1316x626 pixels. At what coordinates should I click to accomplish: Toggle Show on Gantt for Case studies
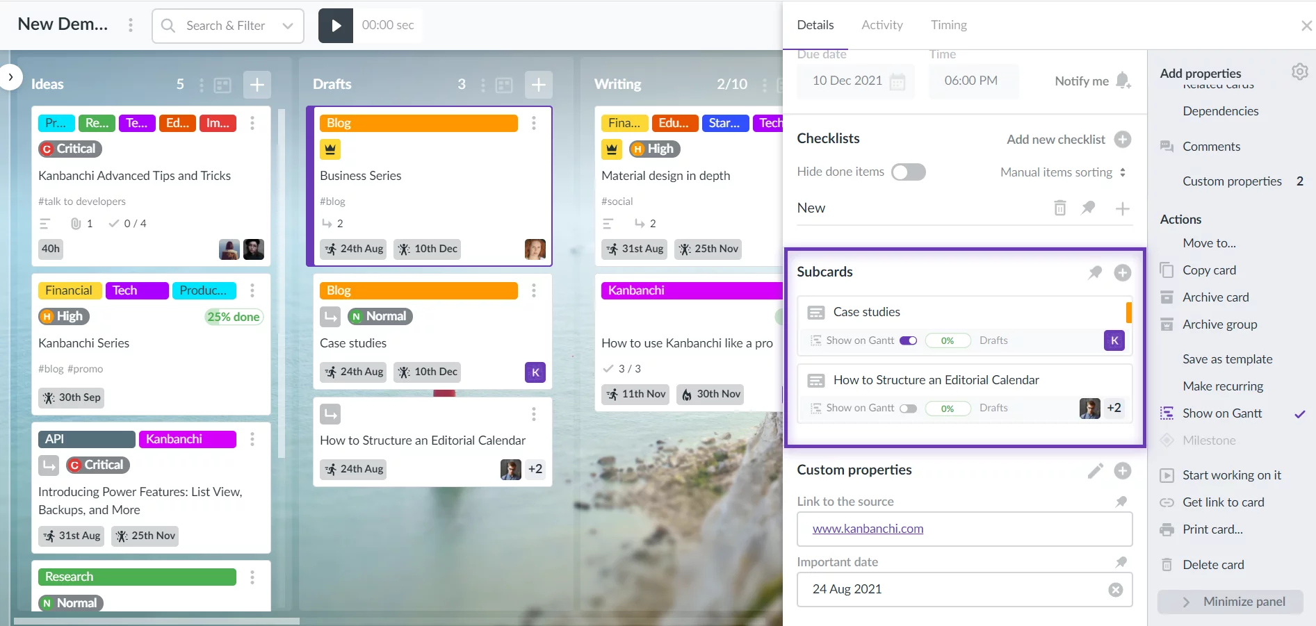click(909, 340)
